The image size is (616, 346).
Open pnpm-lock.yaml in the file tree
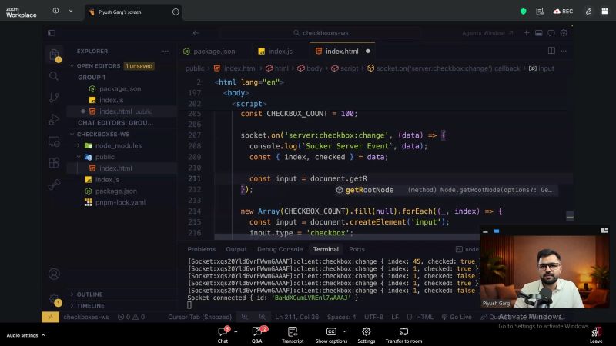click(120, 202)
